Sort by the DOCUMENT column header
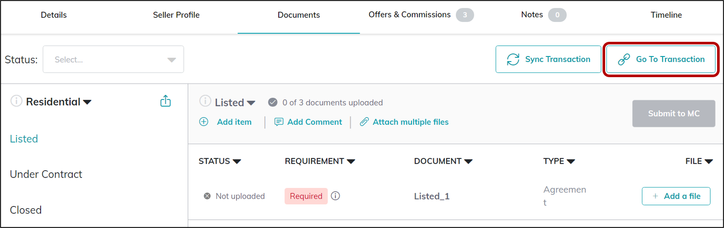Viewport: 724px width, 228px height. (x=443, y=161)
